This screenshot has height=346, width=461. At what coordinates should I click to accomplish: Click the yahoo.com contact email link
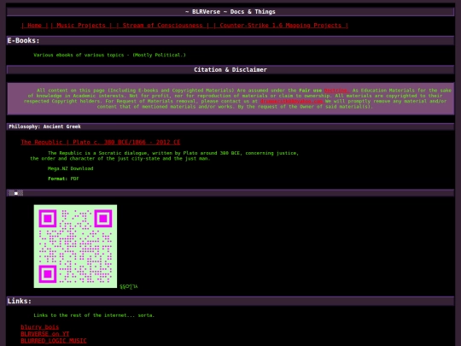tap(291, 101)
